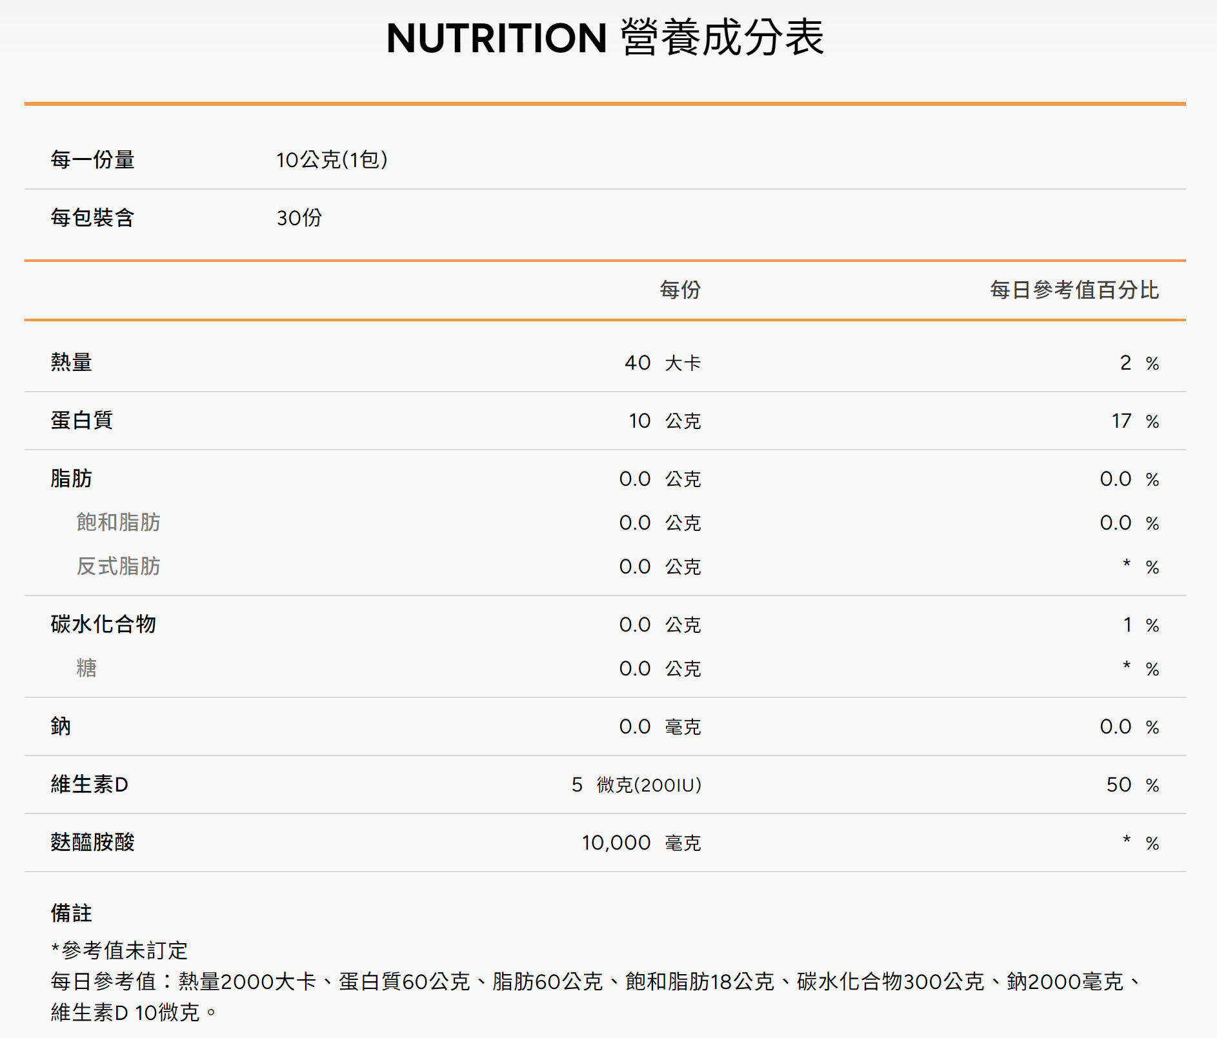Click the '10,000 毫克' glutamine amount
The image size is (1217, 1038).
[641, 843]
